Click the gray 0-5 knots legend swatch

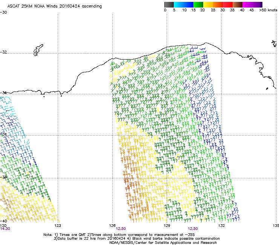point(169,5)
